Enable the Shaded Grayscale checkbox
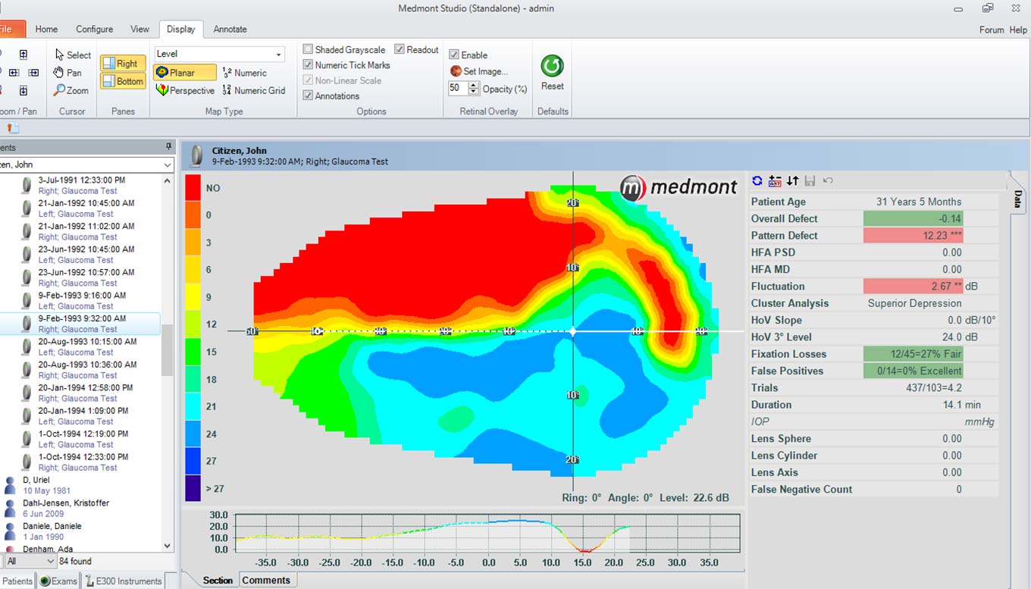This screenshot has width=1031, height=589. pos(309,50)
